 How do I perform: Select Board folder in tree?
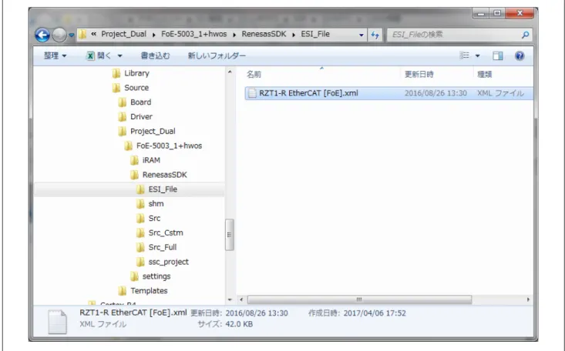click(140, 102)
